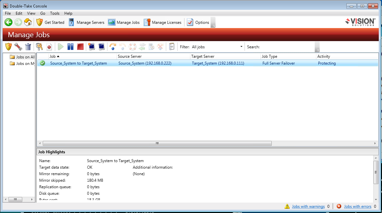
Task: Go to the Home page house icon
Action: pyautogui.click(x=28, y=23)
